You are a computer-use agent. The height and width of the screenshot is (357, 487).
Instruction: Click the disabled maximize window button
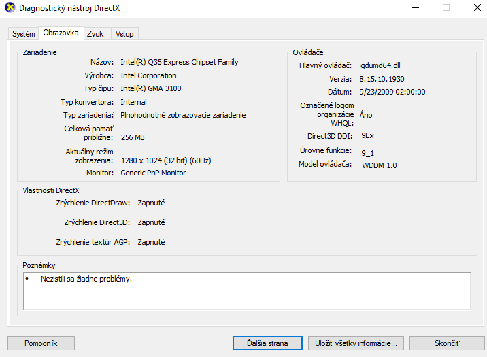pyautogui.click(x=446, y=7)
